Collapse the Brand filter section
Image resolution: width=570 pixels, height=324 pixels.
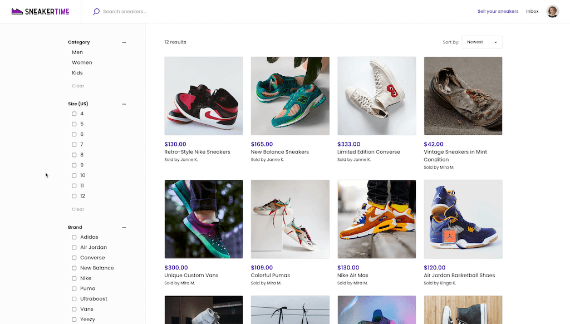tap(124, 228)
